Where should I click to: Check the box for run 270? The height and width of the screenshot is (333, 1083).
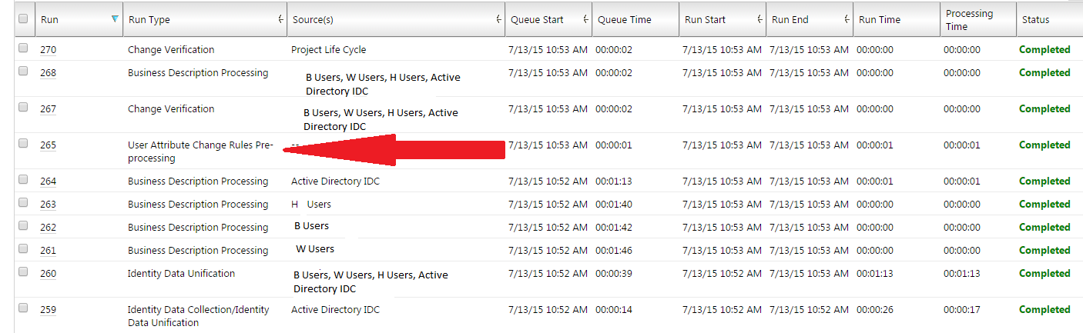click(x=23, y=48)
